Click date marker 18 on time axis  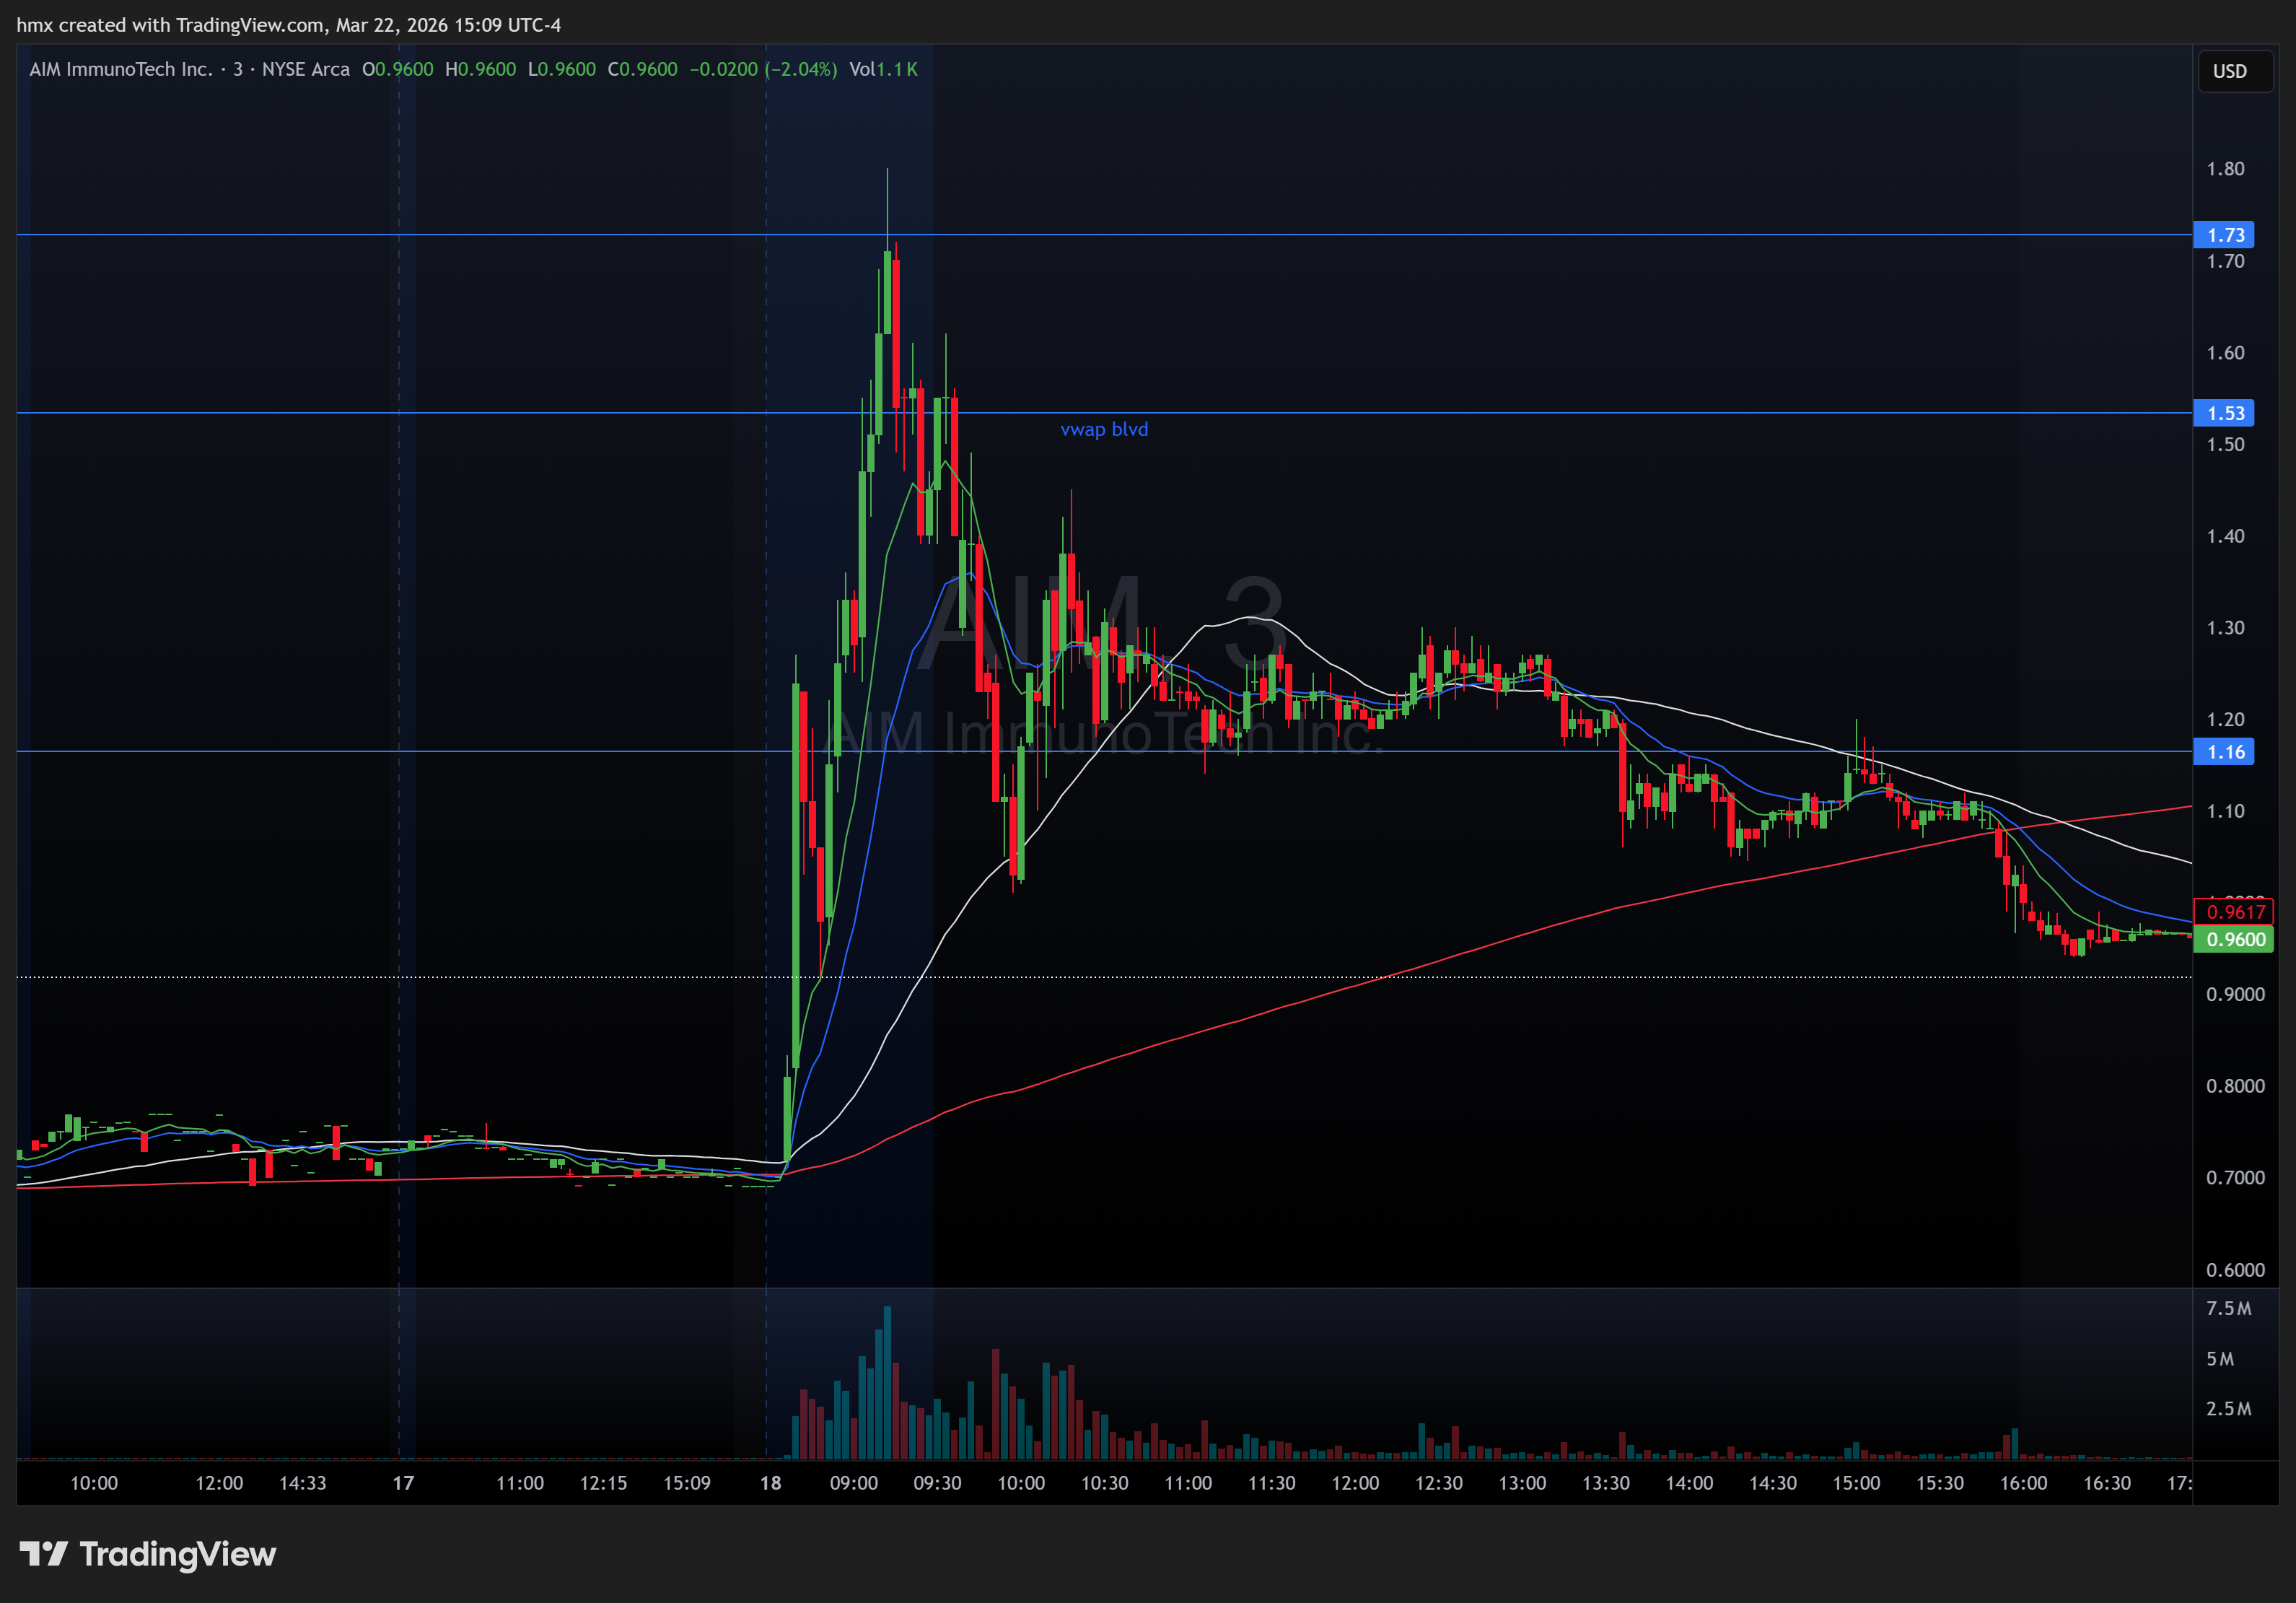point(770,1483)
